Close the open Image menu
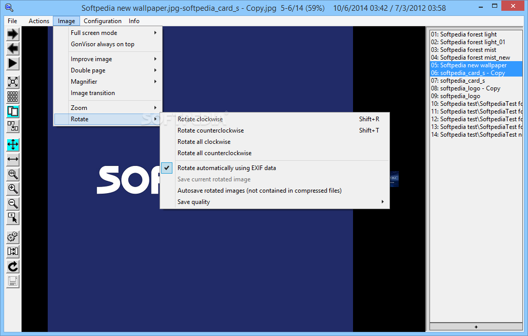Screen dimensions: 528x336 click(66, 21)
